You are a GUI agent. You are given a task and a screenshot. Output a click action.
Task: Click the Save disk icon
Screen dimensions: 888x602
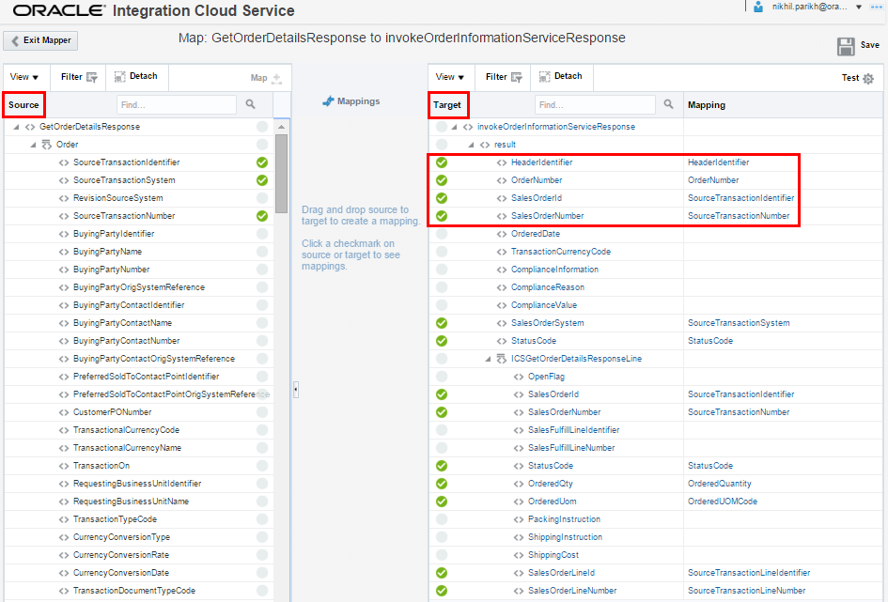846,46
